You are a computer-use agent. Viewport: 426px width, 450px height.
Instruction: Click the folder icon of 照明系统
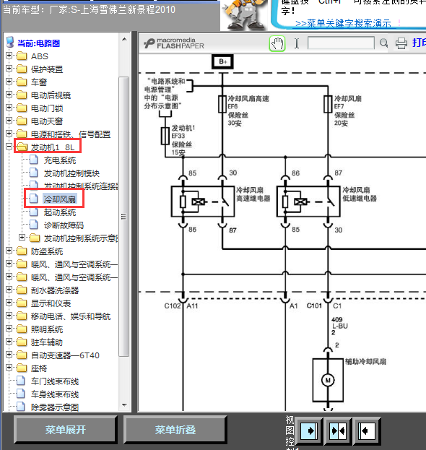(x=22, y=329)
